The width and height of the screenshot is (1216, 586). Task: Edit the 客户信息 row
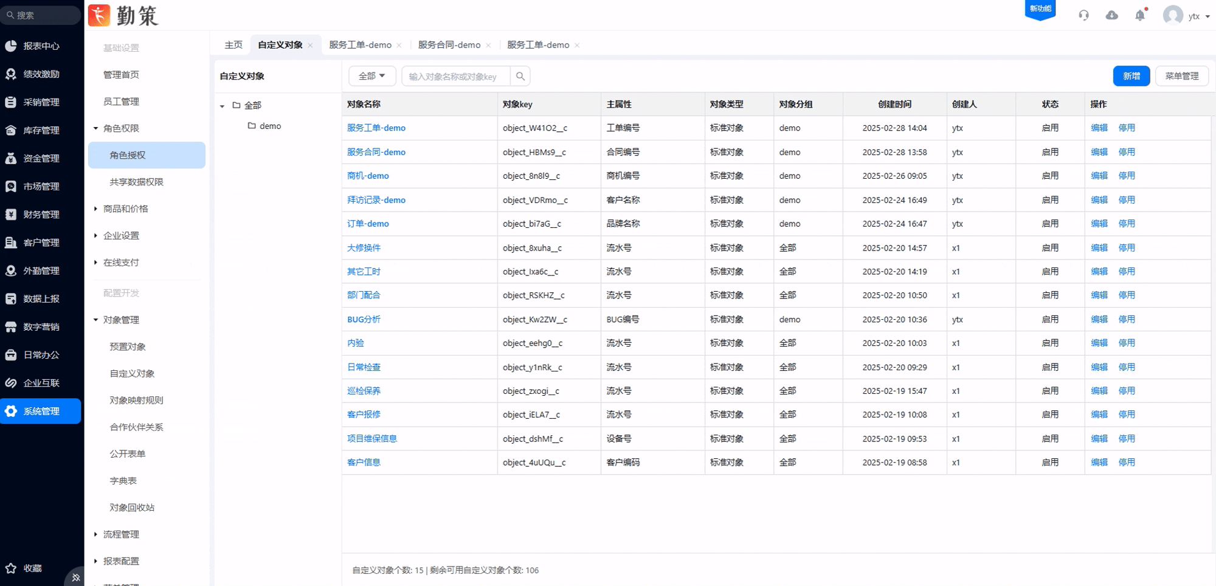[x=1099, y=463]
